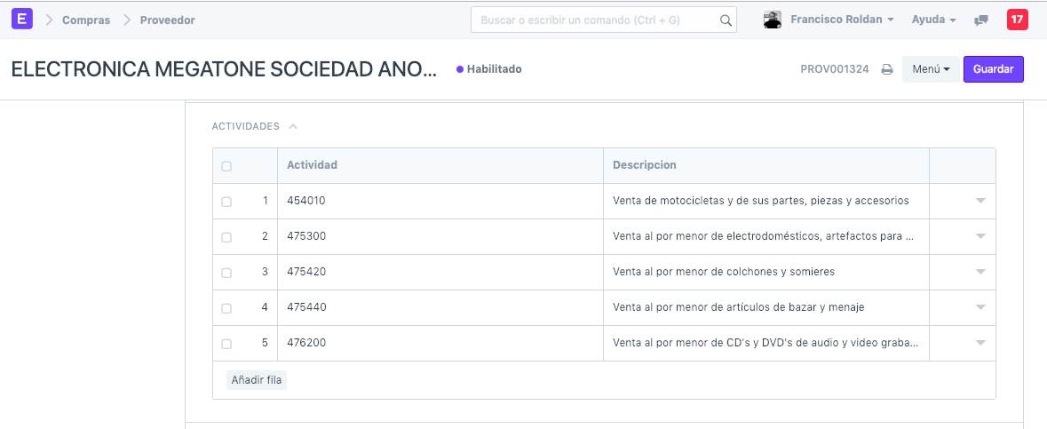Click description 'artículos de bazar y menaje'
This screenshot has height=429, width=1047.
(x=739, y=307)
